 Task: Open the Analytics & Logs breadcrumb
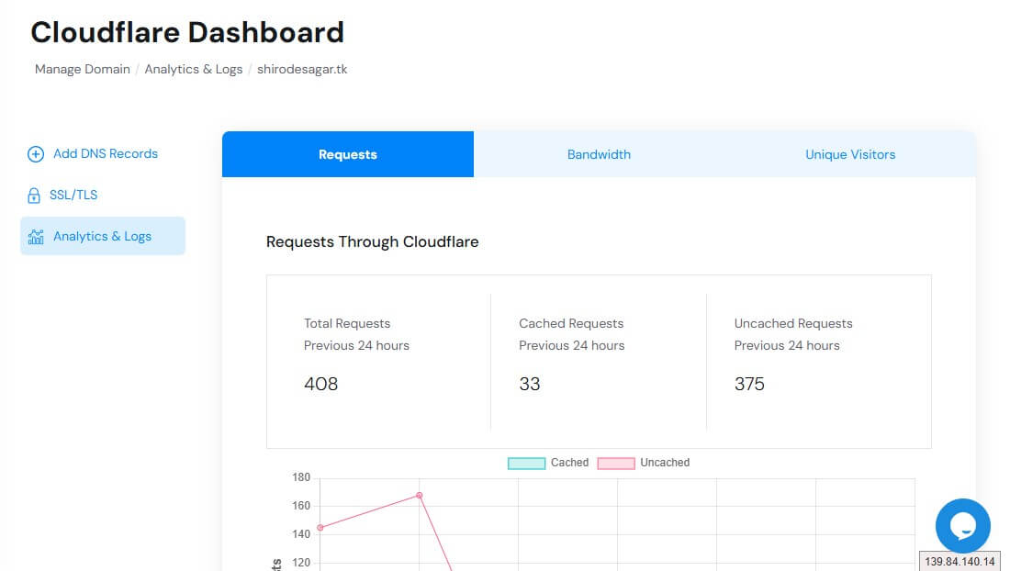pos(193,69)
